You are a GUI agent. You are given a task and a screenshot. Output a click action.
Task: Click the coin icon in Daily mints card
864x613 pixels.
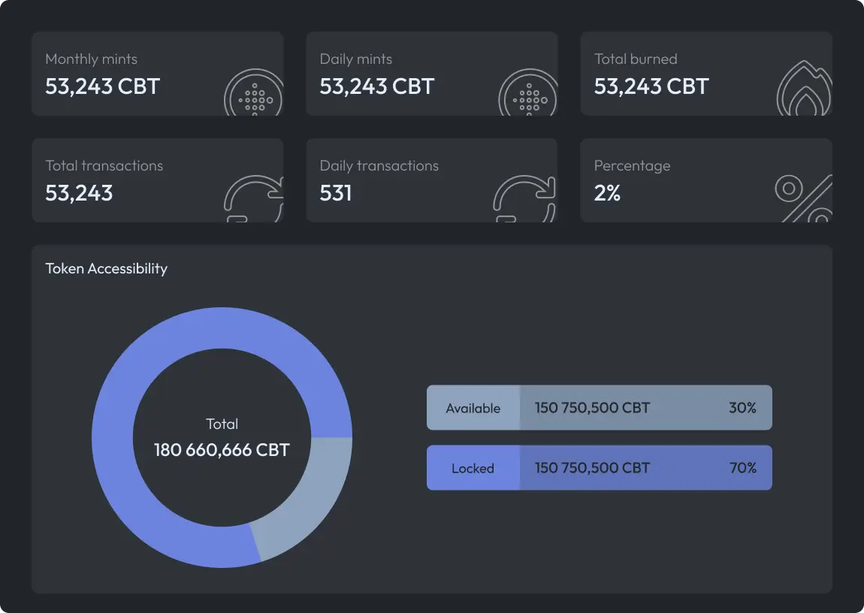[x=528, y=92]
